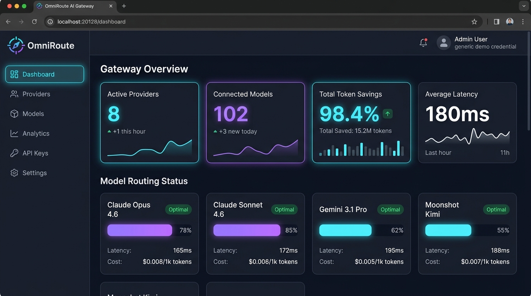Image resolution: width=531 pixels, height=296 pixels.
Task: Open the Dashboard menu item
Action: click(45, 74)
